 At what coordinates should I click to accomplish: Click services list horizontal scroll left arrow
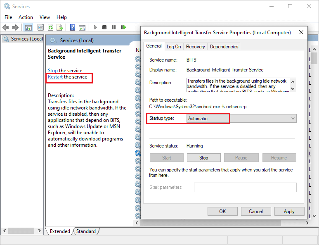click(x=137, y=223)
